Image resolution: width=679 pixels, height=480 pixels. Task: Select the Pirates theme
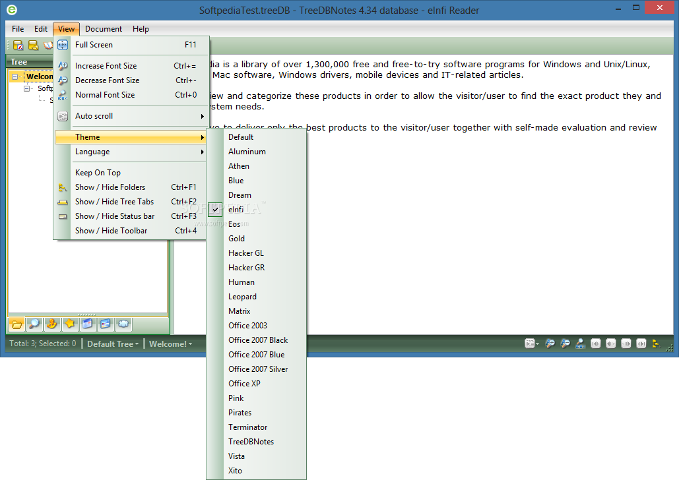[256, 413]
